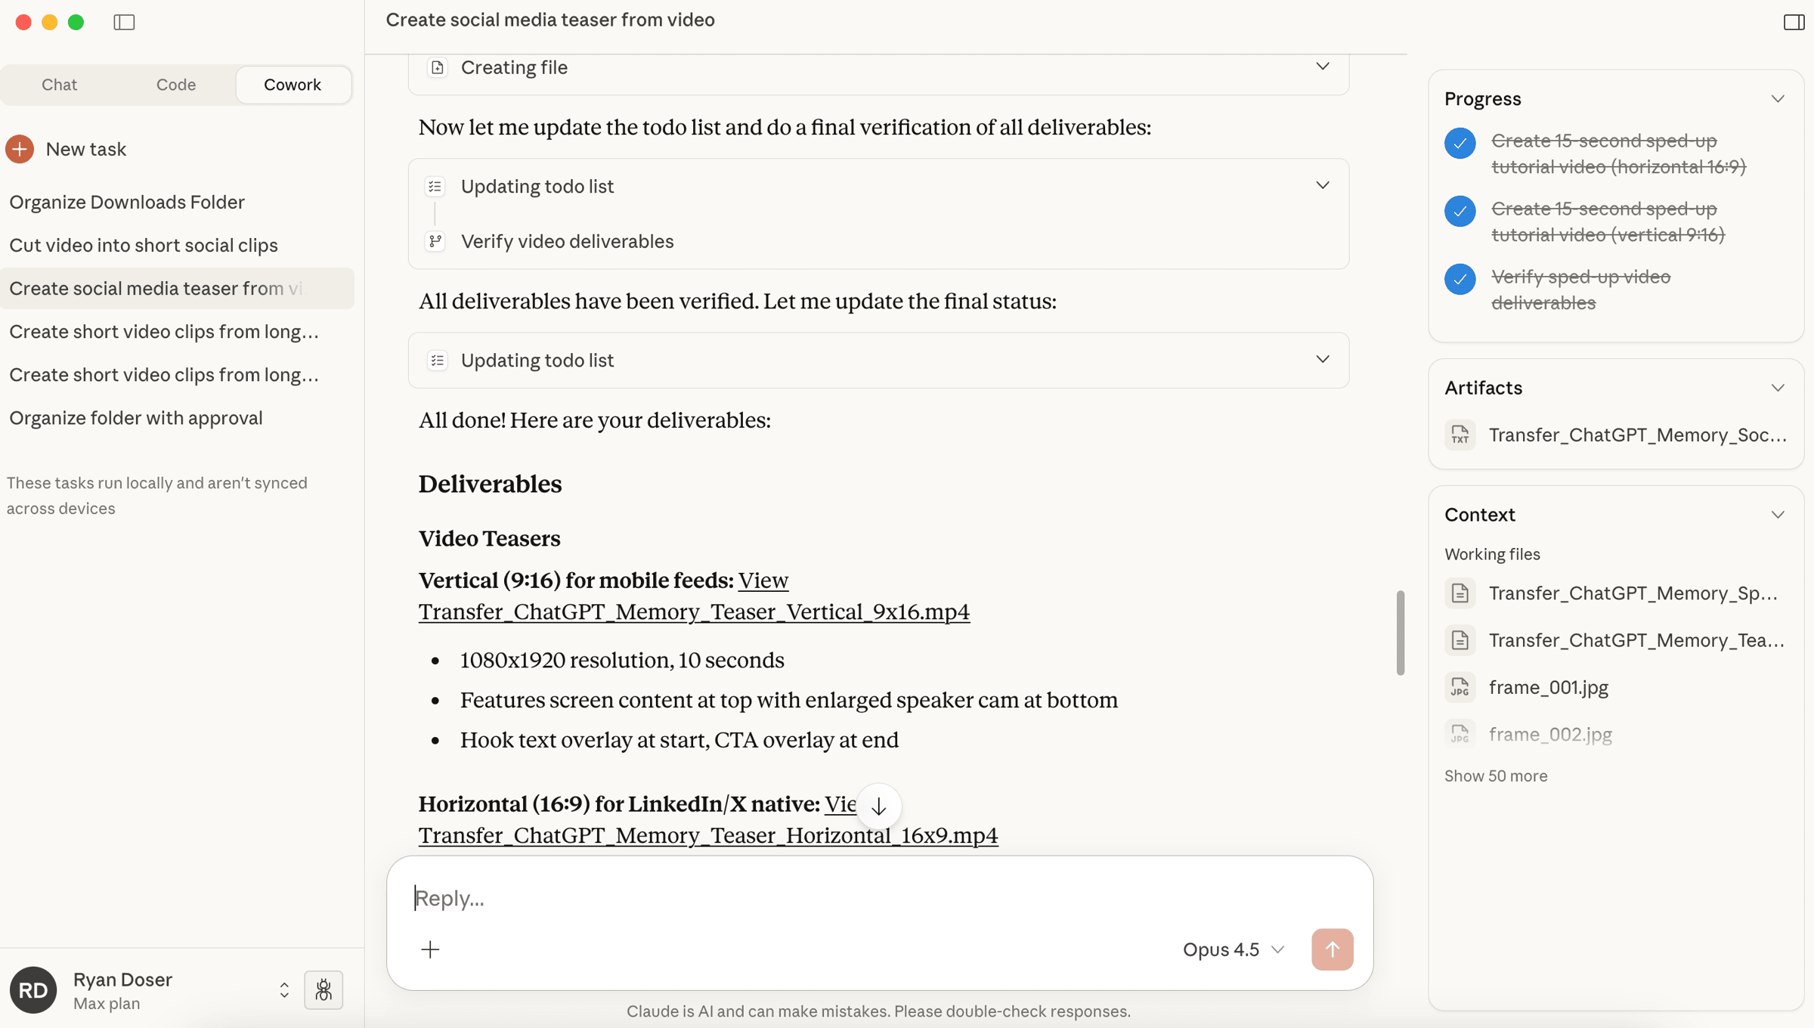Open the Opus 4.5 model dropdown
Viewport: 1814px width, 1028px height.
[x=1233, y=949]
